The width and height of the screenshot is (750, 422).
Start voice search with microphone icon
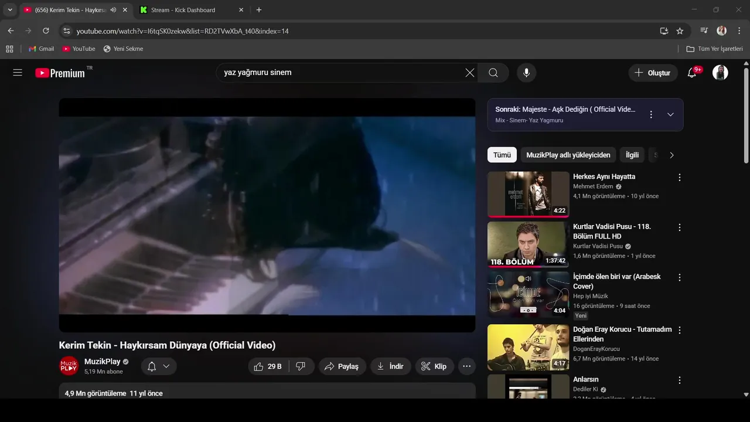click(x=527, y=73)
